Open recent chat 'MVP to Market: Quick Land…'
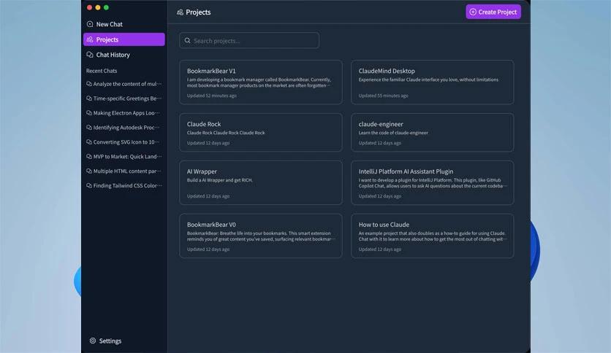Viewport: 611px width, 353px height. 124,156
